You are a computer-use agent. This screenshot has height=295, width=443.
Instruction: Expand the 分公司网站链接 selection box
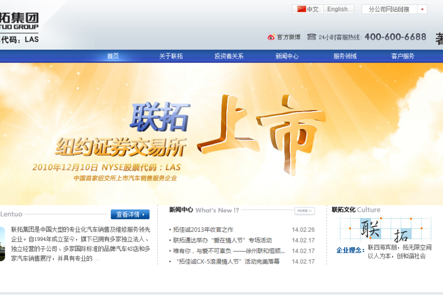pyautogui.click(x=389, y=9)
